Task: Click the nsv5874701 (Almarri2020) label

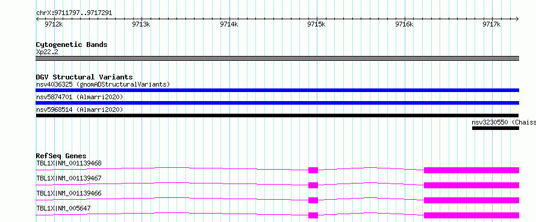Action: [79, 97]
